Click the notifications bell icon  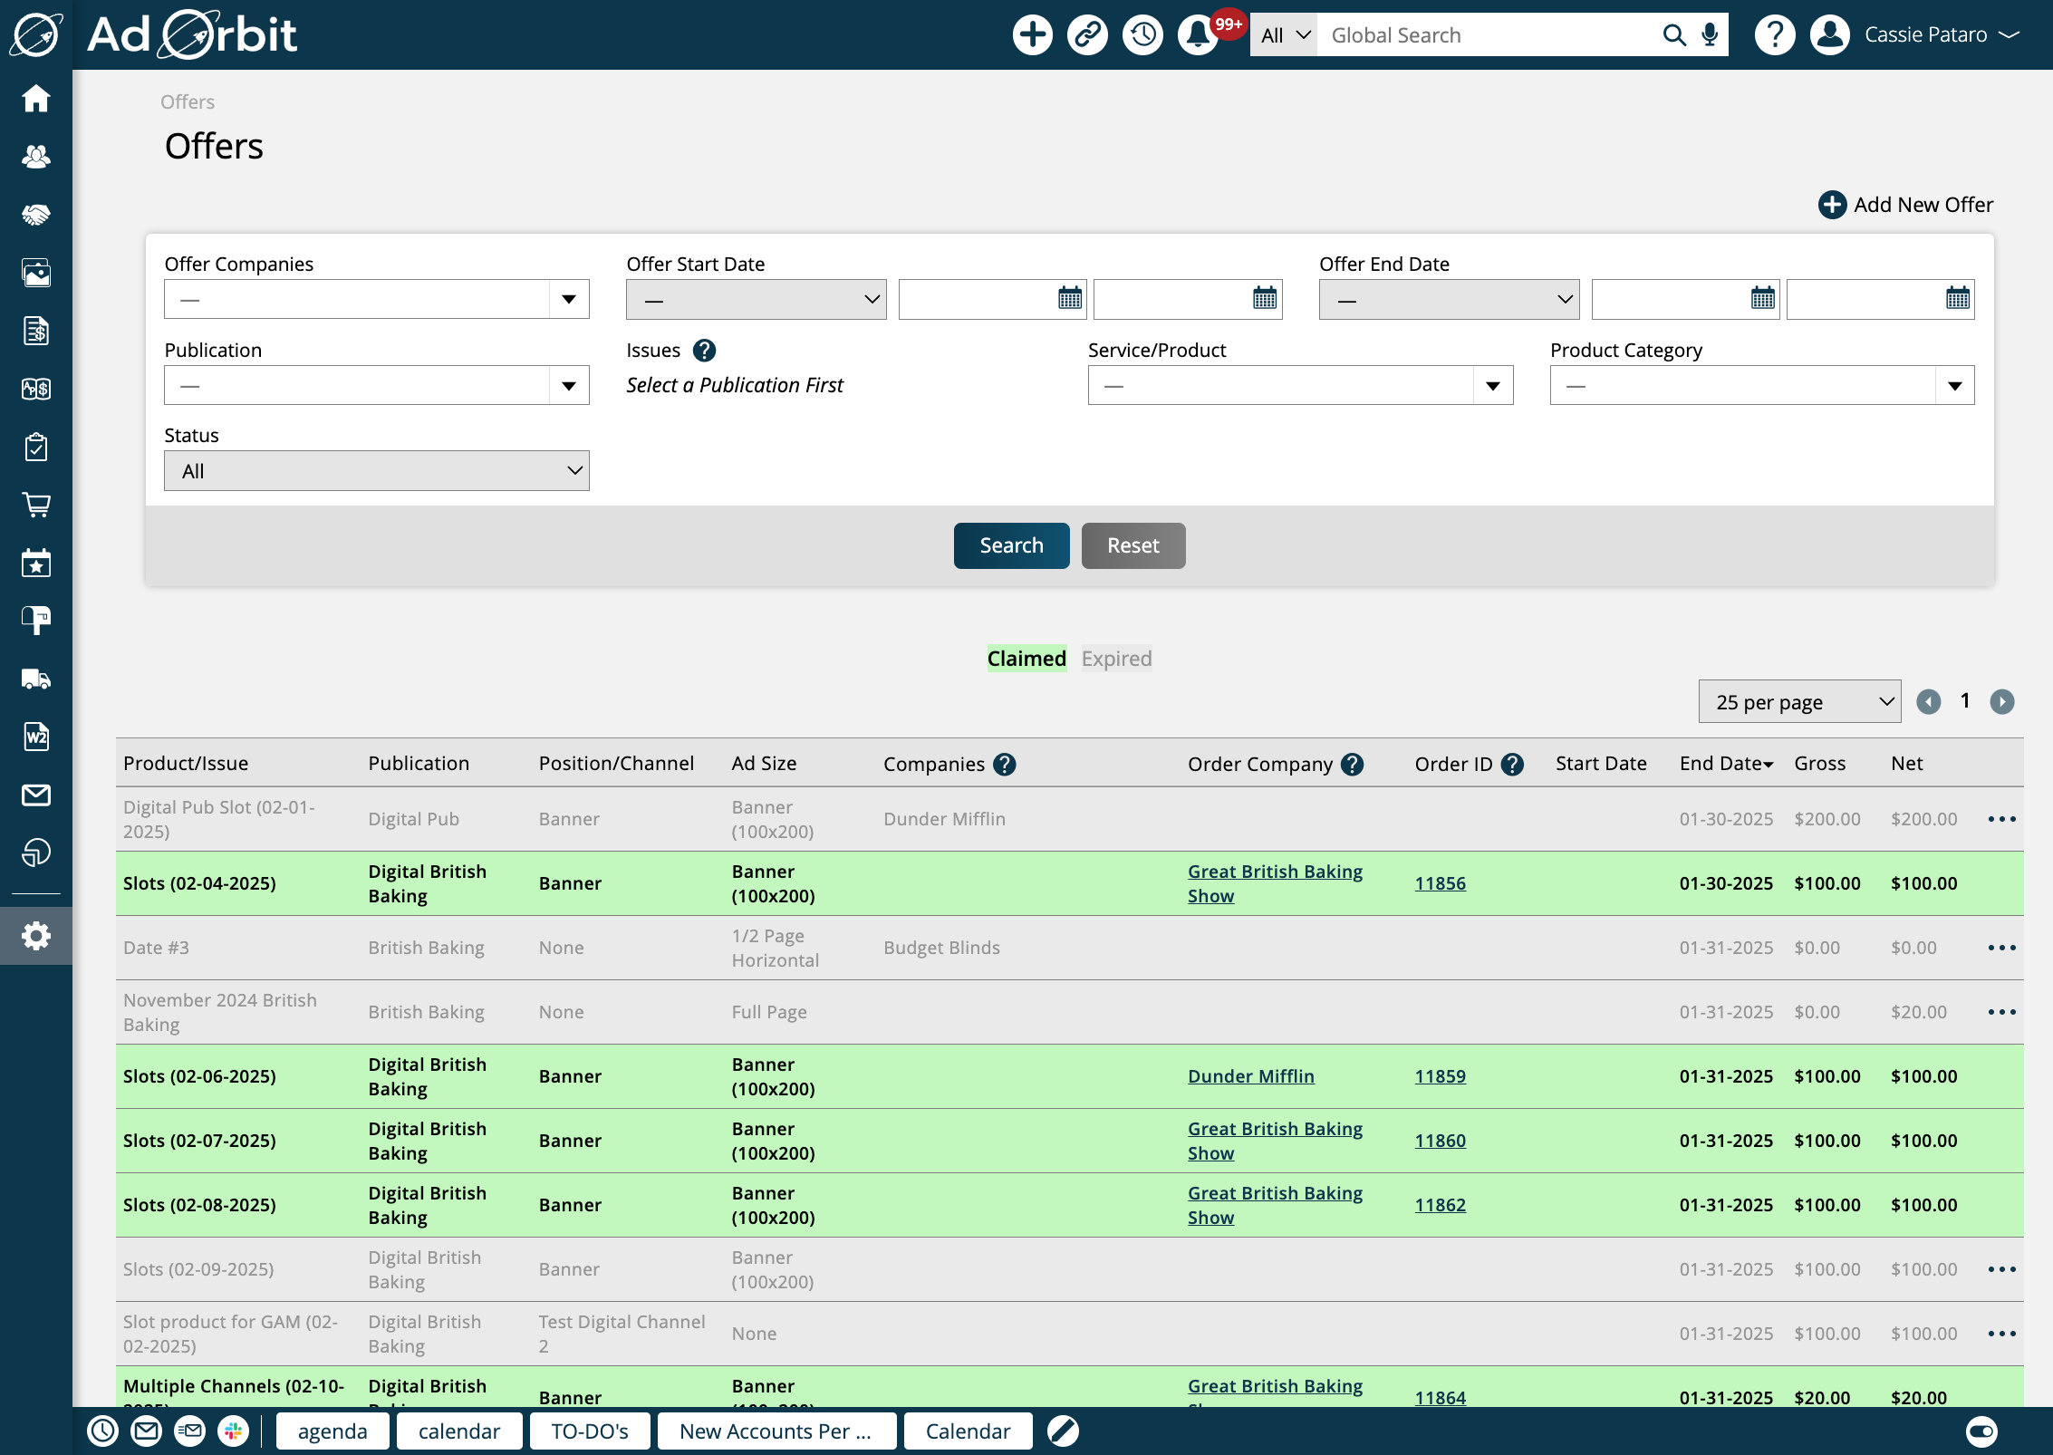pos(1198,35)
